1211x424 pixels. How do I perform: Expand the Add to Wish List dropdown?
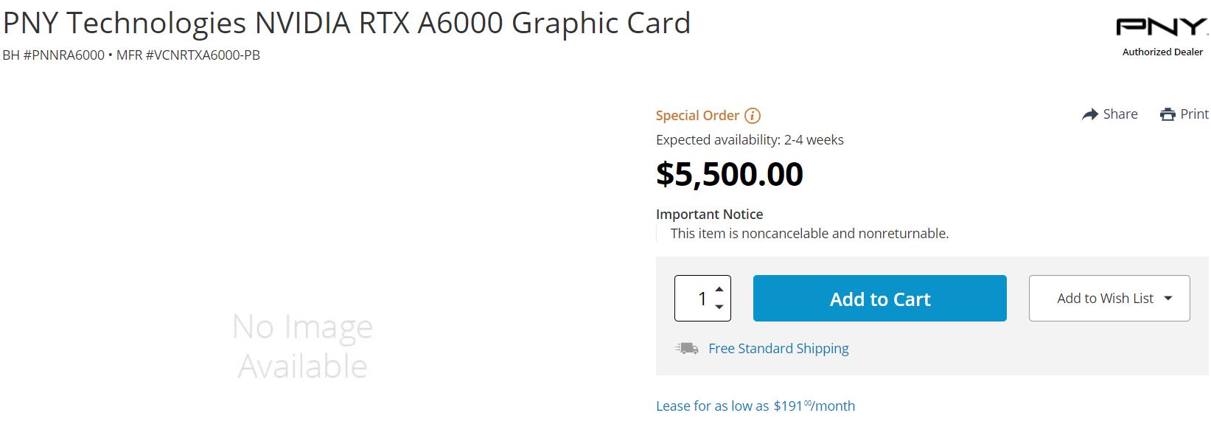pyautogui.click(x=1168, y=299)
